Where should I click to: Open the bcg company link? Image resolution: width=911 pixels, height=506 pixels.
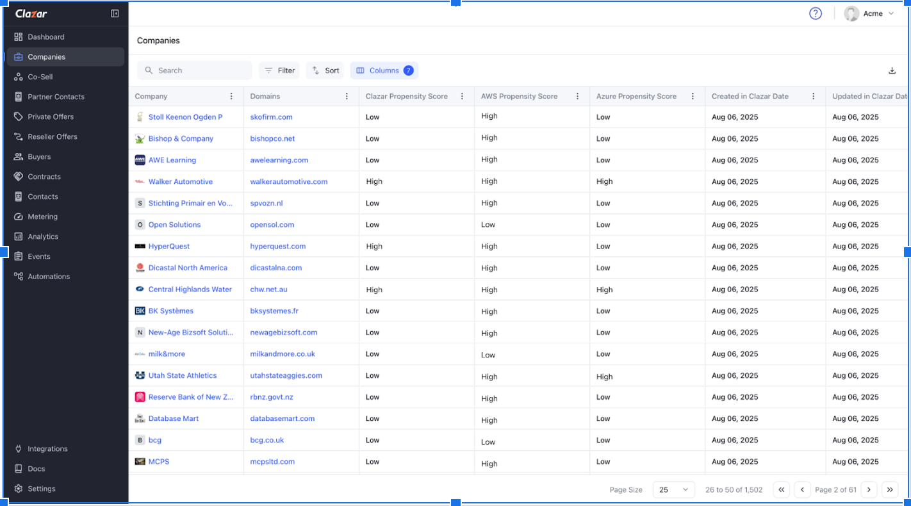(155, 441)
